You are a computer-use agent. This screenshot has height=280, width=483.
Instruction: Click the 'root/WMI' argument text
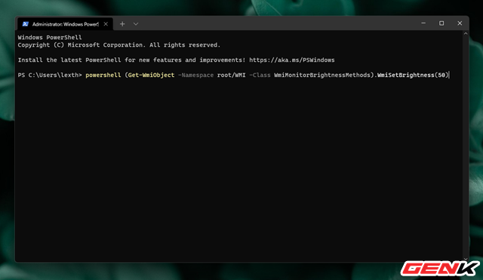tap(232, 75)
